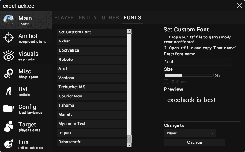The image size is (245, 152).
Task: Switch to the PLAYER tab
Action: pyautogui.click(x=64, y=18)
